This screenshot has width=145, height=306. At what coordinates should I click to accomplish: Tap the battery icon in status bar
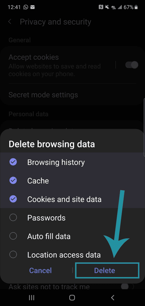[136, 7]
